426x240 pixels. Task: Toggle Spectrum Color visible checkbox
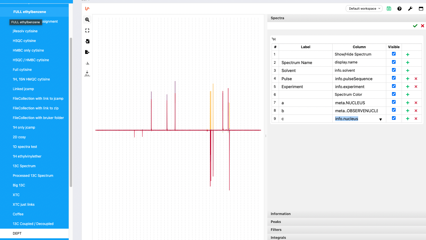[394, 94]
